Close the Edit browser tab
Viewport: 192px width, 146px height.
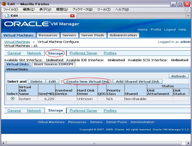point(72,16)
